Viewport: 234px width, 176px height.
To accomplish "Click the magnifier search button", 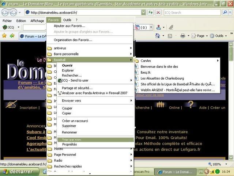I will coord(225,12).
